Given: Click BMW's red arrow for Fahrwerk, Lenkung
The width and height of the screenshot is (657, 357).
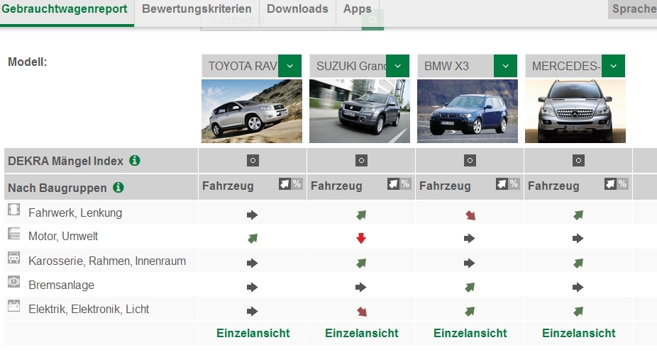Looking at the screenshot, I should (470, 215).
